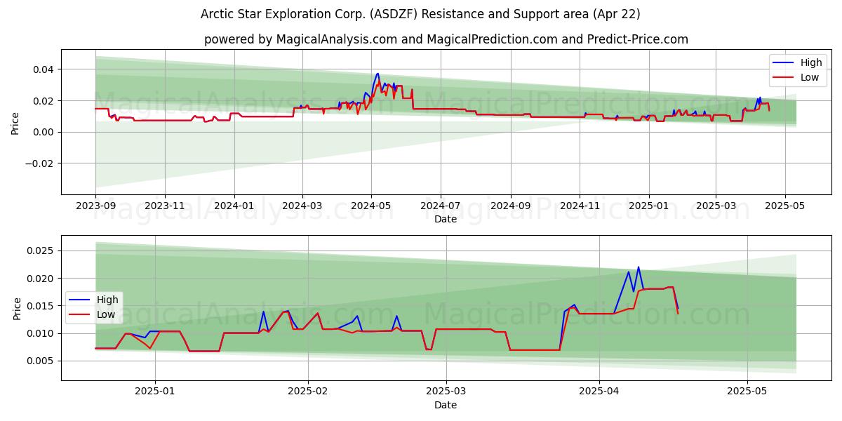Click the 2024-03 x-axis label in top chart
The height and width of the screenshot is (421, 842).
[x=302, y=206]
